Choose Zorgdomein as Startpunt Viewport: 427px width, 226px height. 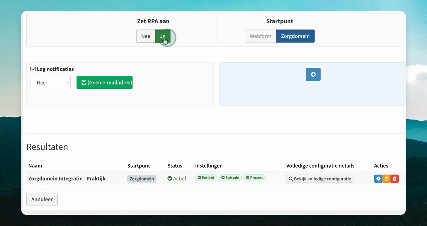pos(295,36)
